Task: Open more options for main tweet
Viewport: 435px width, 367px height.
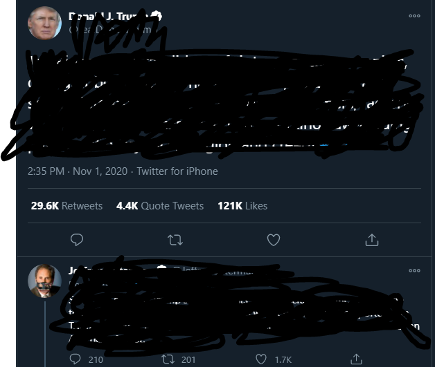Action: [414, 16]
